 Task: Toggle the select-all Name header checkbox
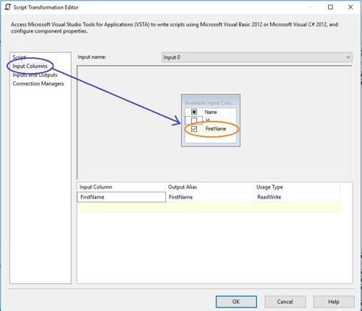[x=194, y=112]
